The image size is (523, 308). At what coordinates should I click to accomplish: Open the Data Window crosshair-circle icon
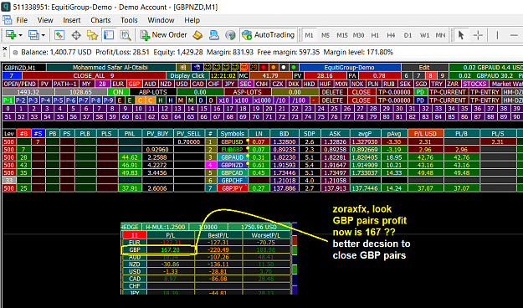click(76, 35)
